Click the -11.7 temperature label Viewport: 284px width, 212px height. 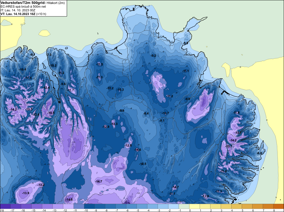(x=71, y=90)
